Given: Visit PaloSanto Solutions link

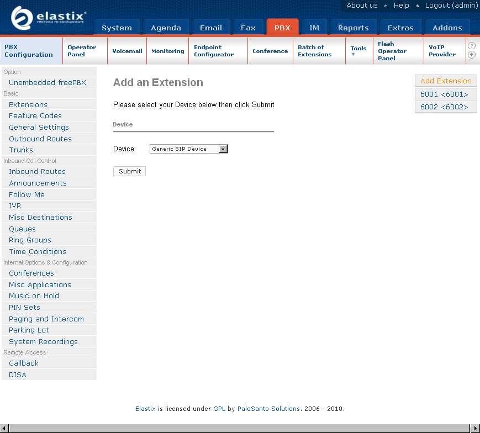Looking at the screenshot, I should click(268, 409).
